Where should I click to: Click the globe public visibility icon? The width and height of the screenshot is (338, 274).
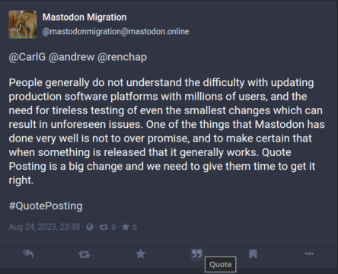tap(90, 227)
